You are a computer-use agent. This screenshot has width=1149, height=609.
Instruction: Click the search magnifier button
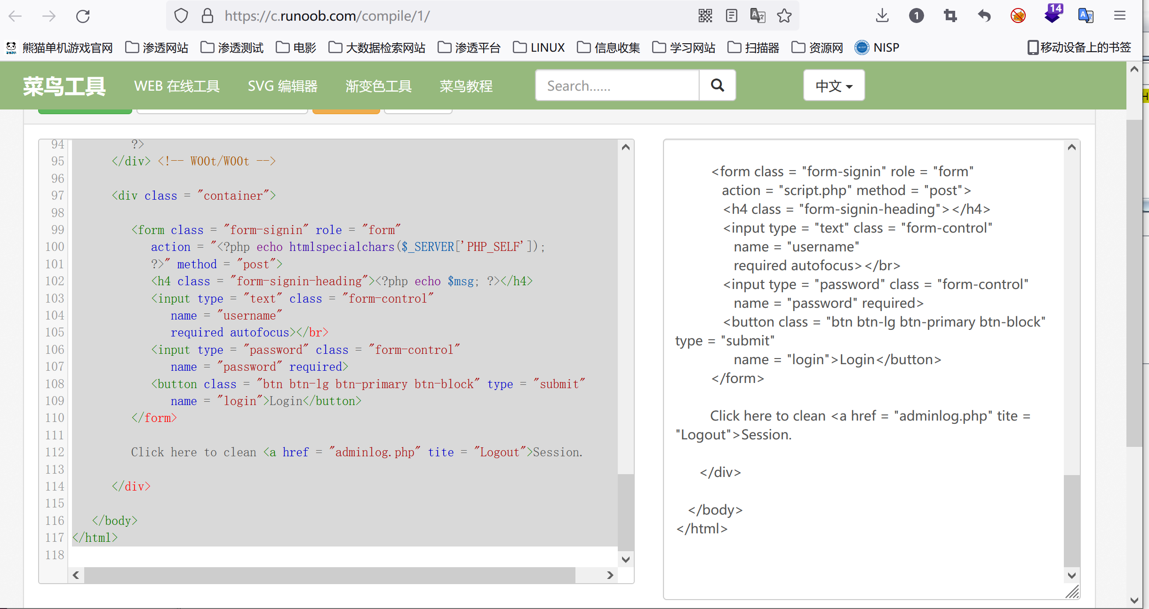pos(718,85)
